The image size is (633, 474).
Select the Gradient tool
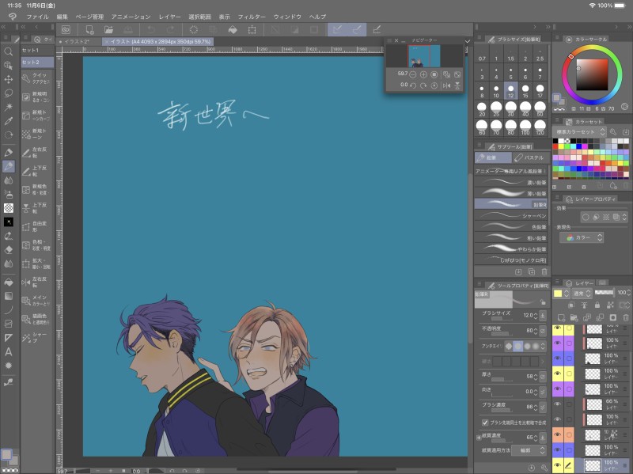tap(8, 296)
